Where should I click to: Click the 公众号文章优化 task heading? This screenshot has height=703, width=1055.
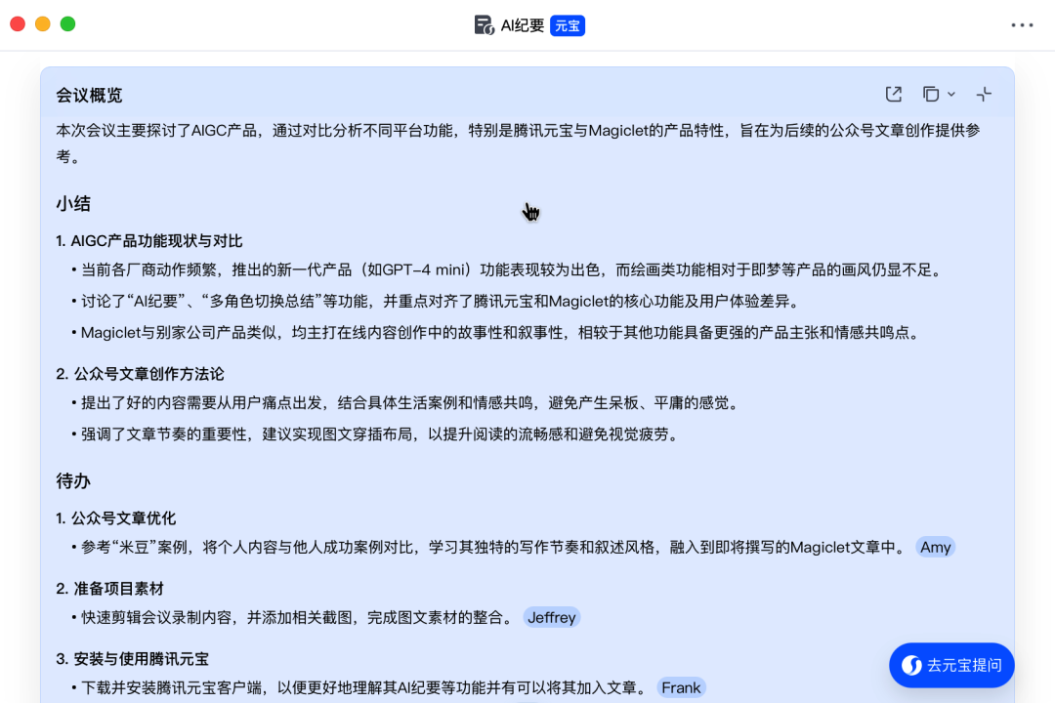[x=123, y=518]
